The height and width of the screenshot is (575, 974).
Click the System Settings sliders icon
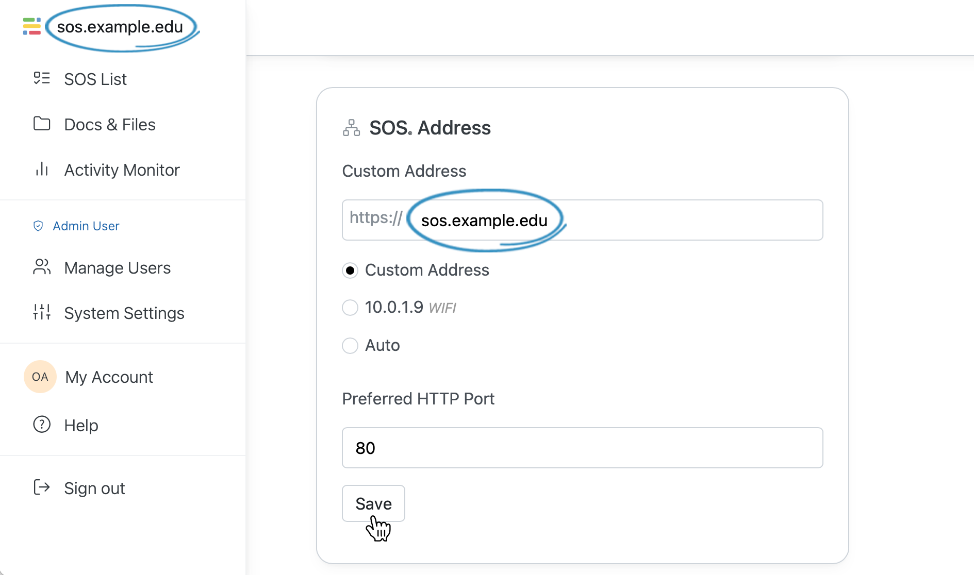coord(42,312)
